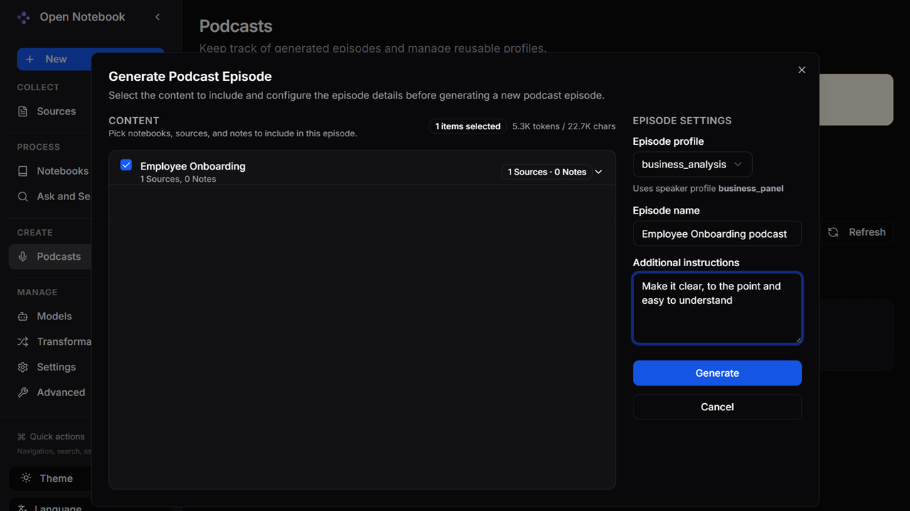Screen dimensions: 910x511
Task: Click the Quick actions command icon
Action: tap(21, 437)
